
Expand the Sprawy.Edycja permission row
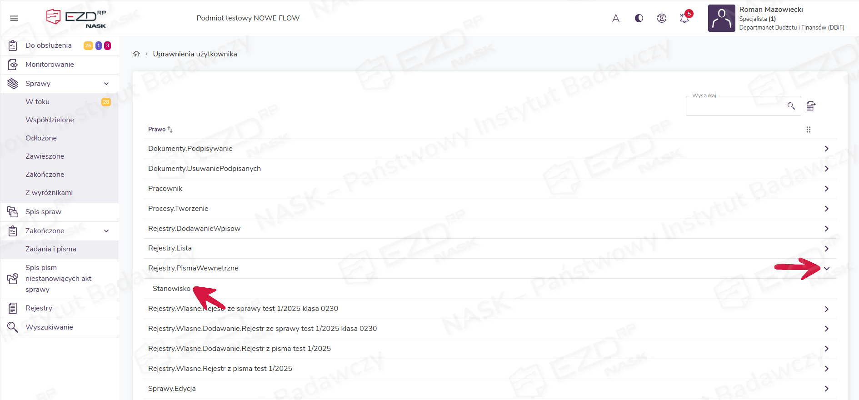[x=826, y=389]
